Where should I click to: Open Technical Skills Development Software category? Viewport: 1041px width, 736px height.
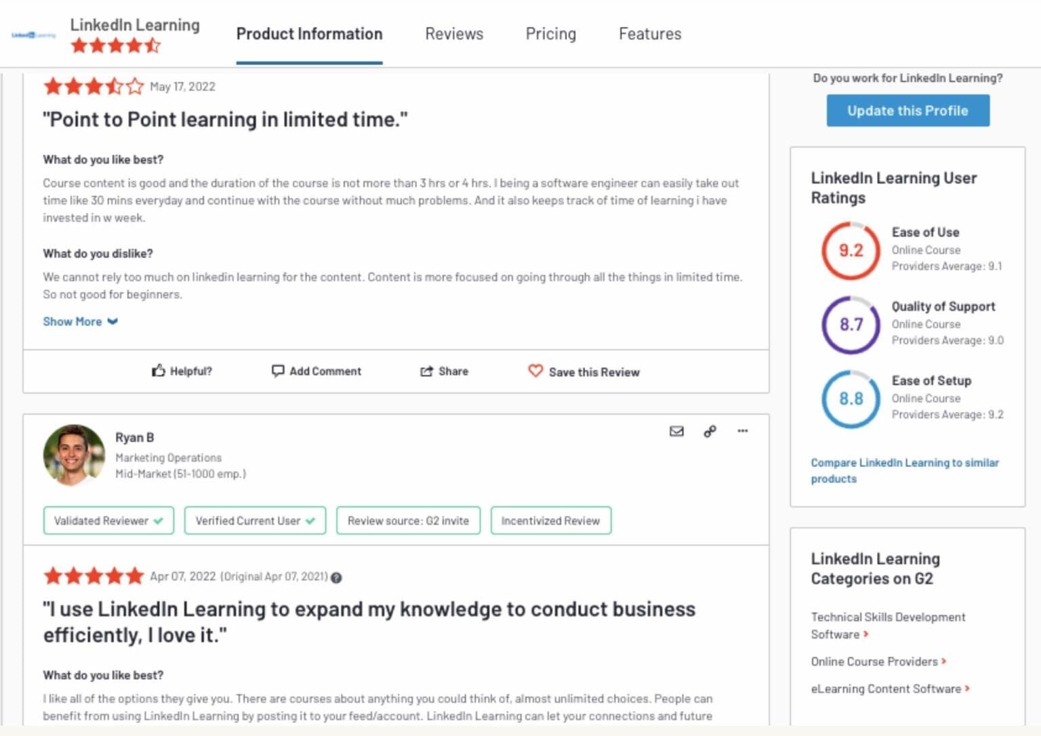(887, 626)
